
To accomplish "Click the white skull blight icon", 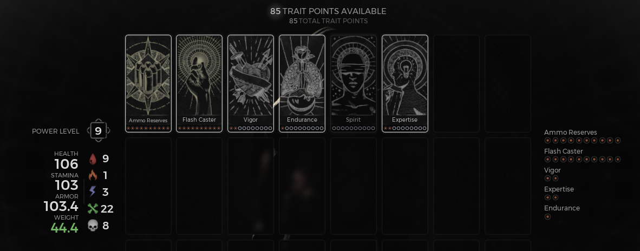I will pyautogui.click(x=93, y=226).
